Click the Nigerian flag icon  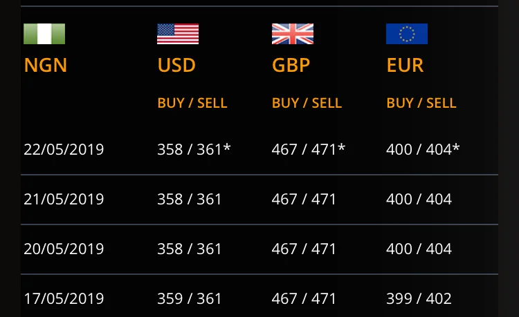pos(44,34)
